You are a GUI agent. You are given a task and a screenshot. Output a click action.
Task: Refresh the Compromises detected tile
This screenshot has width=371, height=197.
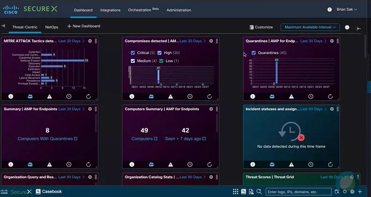(x=210, y=97)
